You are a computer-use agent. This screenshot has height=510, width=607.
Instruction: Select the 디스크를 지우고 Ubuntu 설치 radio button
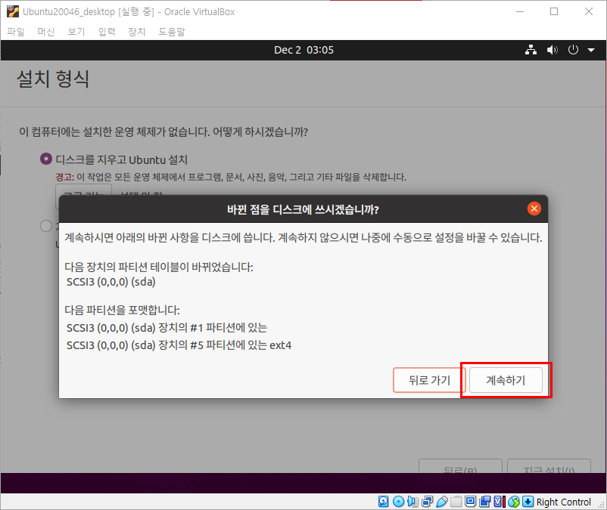pyautogui.click(x=46, y=159)
